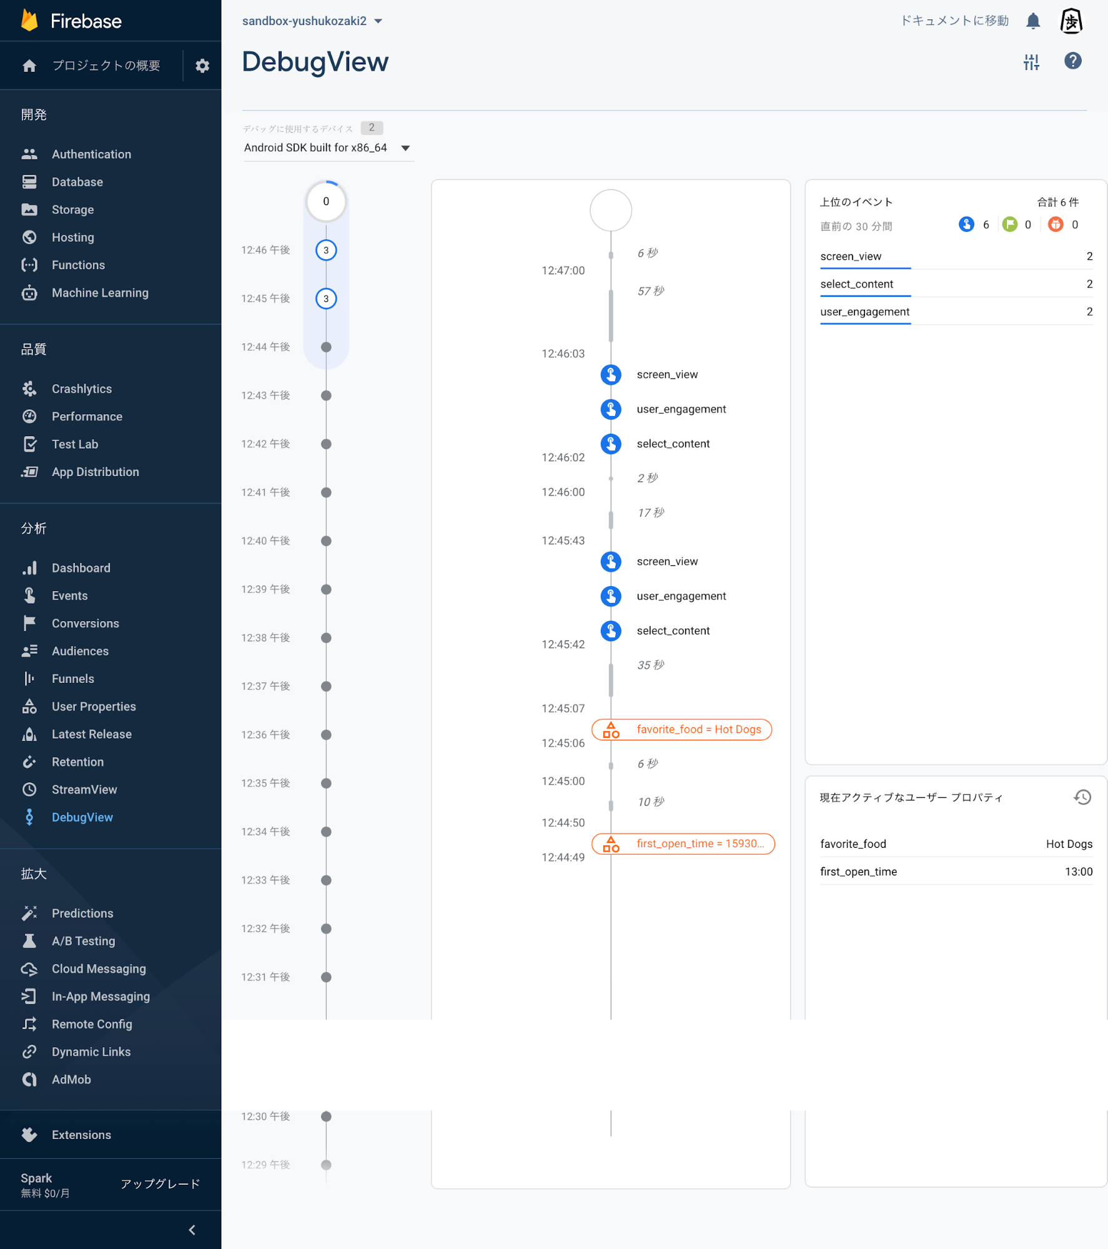The width and height of the screenshot is (1108, 1249).
Task: Click user_engagement event icon after 12:46:03
Action: (x=611, y=409)
